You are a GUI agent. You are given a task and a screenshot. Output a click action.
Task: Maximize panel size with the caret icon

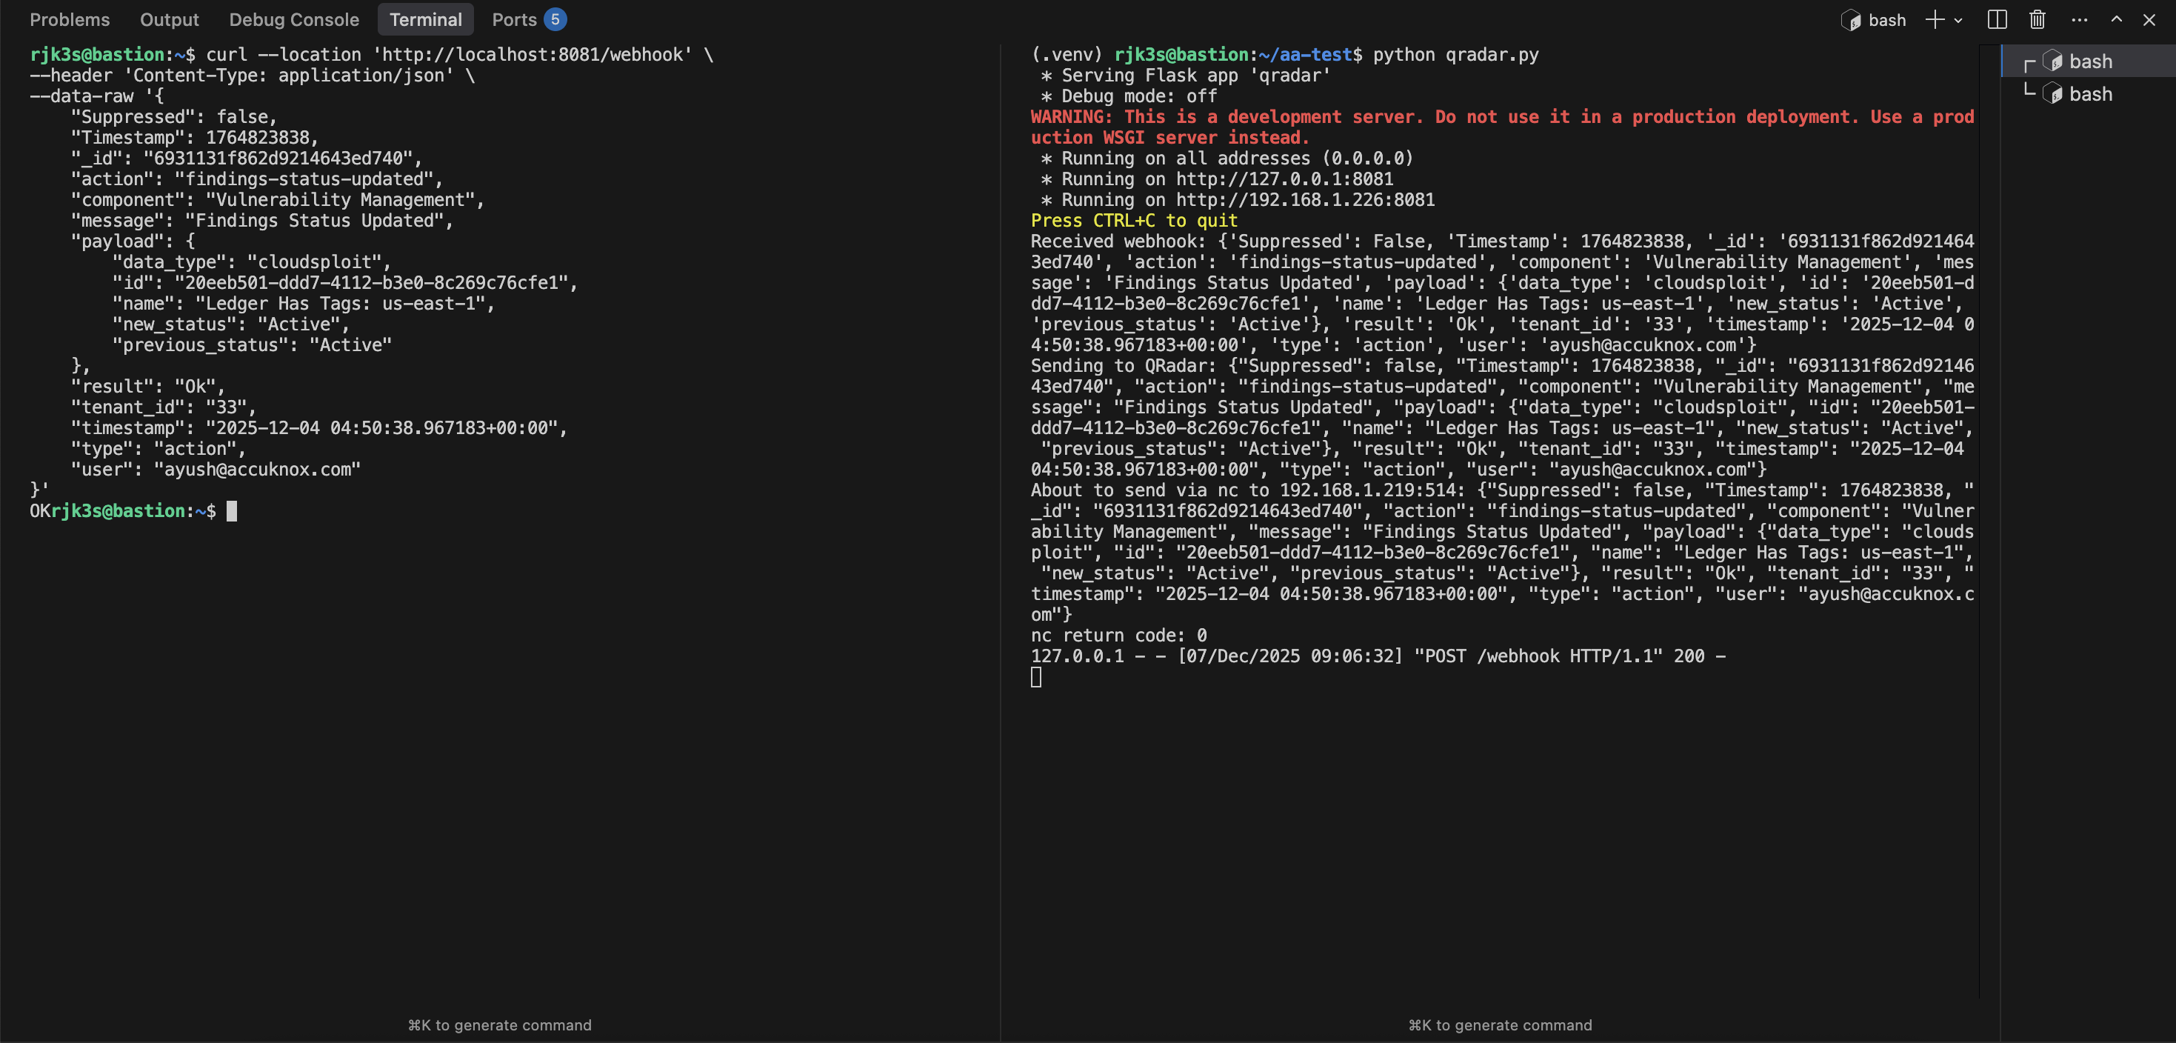(x=2116, y=19)
